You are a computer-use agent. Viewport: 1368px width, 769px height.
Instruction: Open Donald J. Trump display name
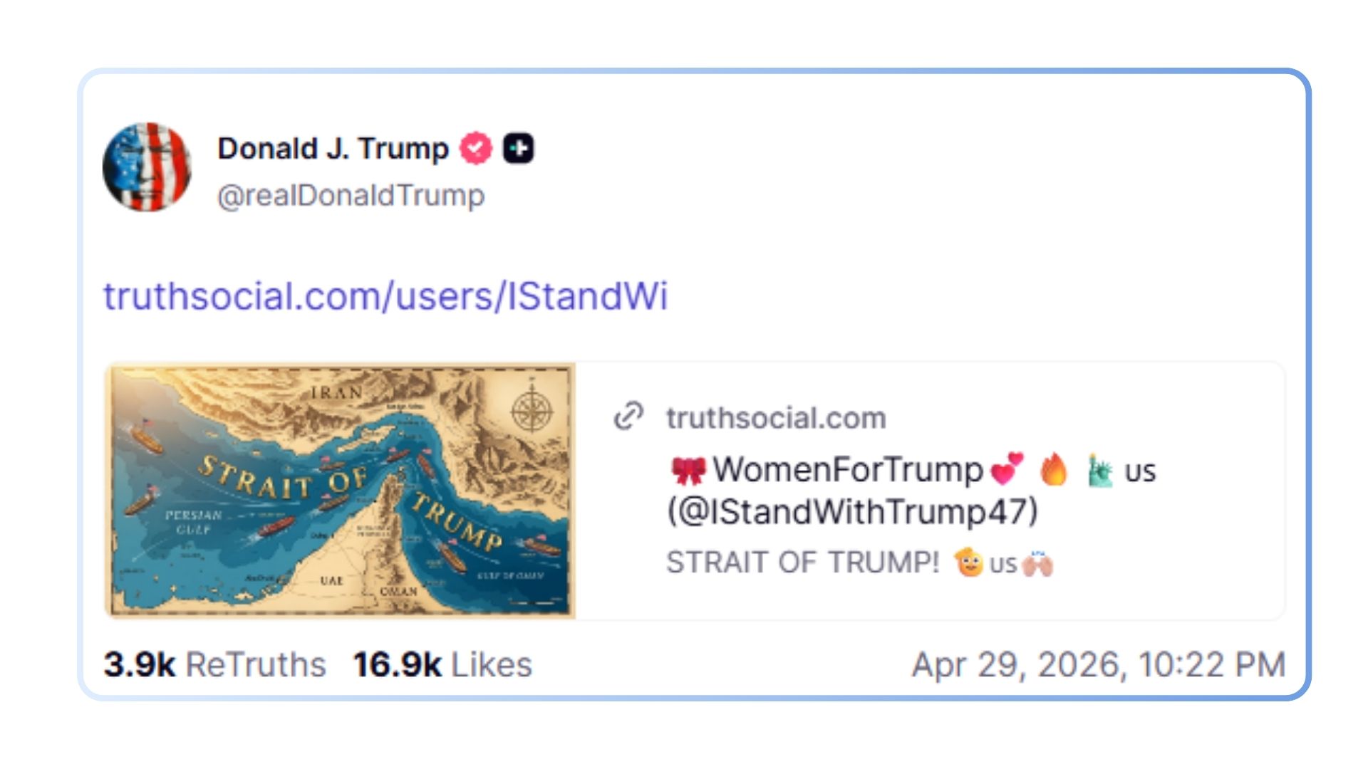click(x=333, y=149)
